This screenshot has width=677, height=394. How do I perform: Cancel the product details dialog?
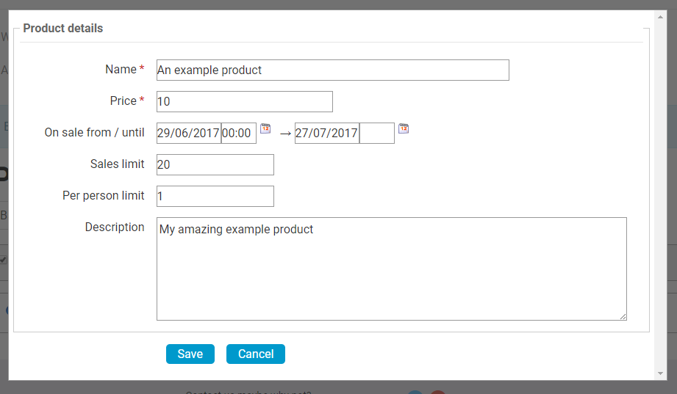256,354
